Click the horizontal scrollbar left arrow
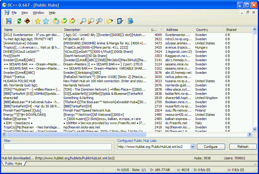This screenshot has height=174, width=259. 4,134
